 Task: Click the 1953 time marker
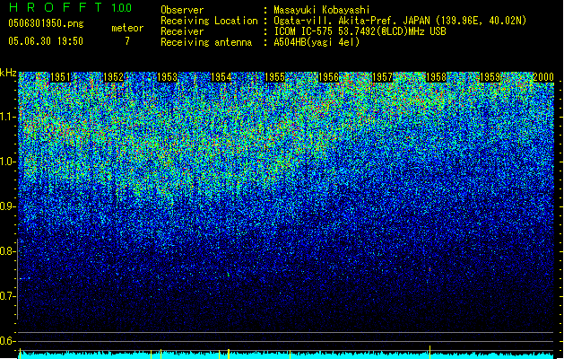coord(168,77)
